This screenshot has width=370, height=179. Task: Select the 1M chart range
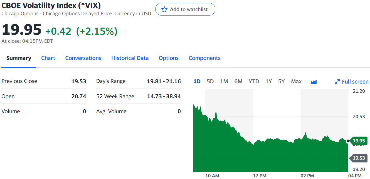tap(224, 81)
